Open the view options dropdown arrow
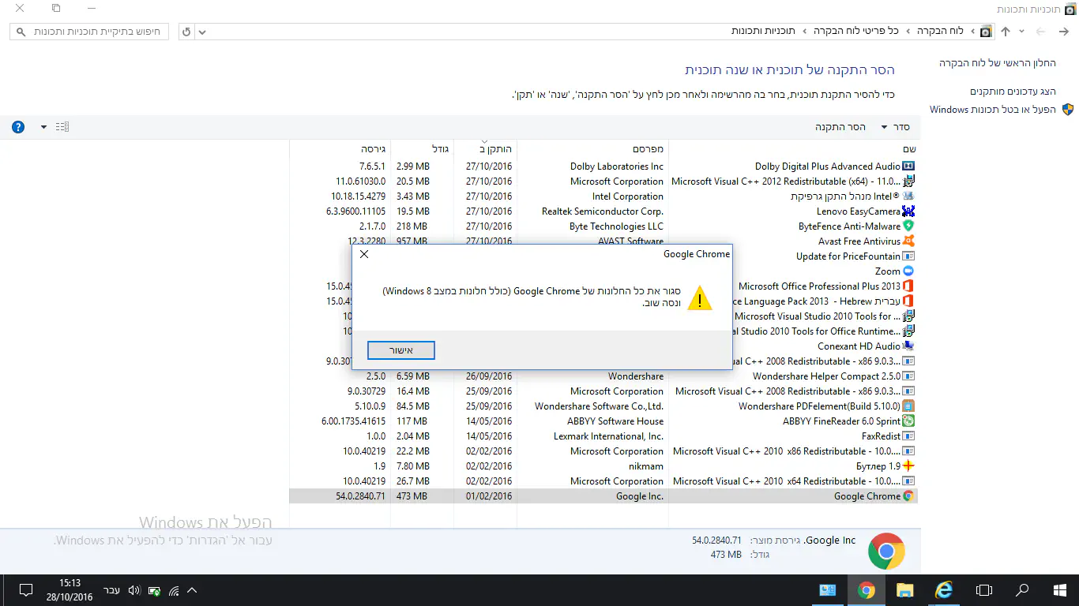 pyautogui.click(x=43, y=127)
